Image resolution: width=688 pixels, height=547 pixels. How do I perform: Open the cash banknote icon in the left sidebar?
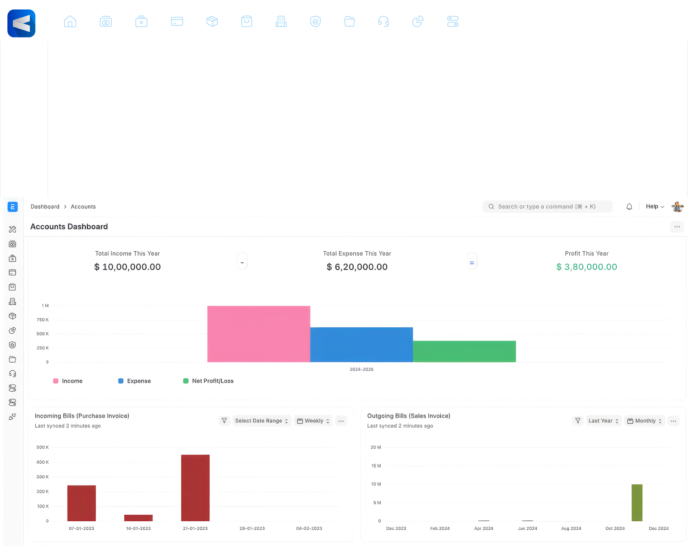coord(12,244)
